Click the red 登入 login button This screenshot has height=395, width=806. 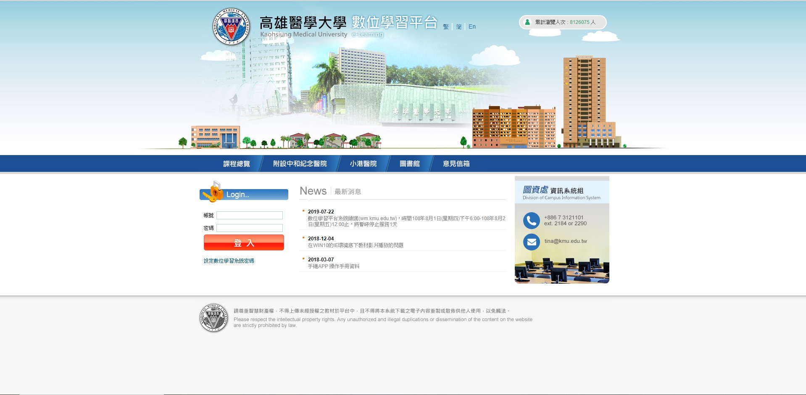click(x=244, y=242)
